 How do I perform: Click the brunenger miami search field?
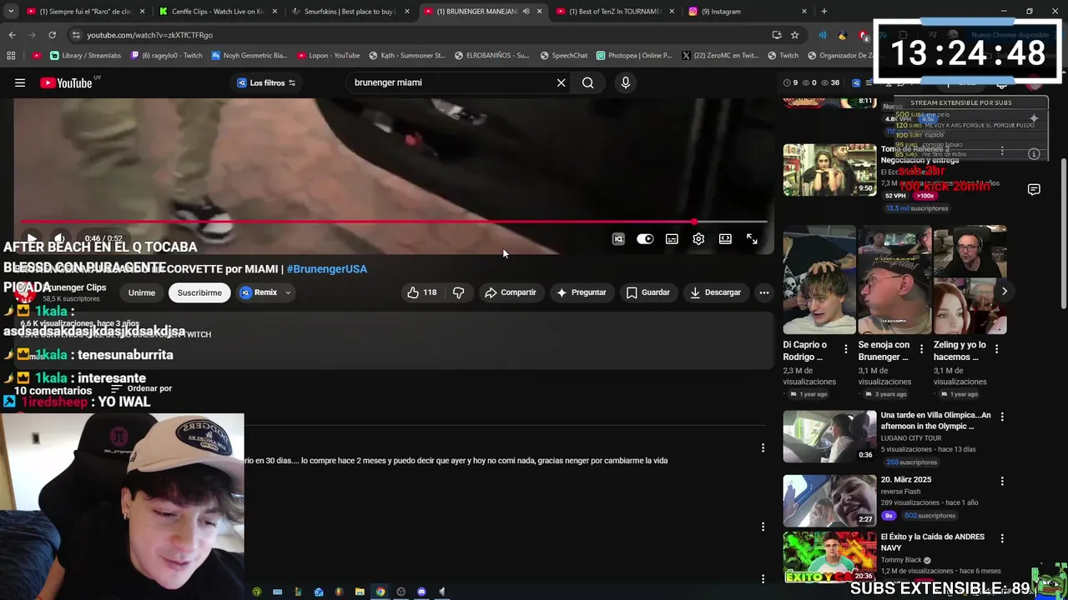coord(451,82)
